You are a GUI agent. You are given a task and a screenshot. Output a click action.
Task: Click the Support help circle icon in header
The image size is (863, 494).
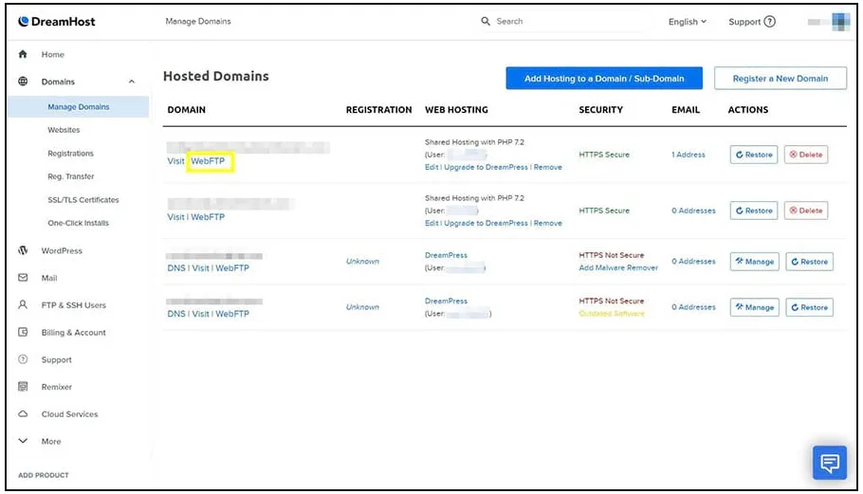point(770,22)
